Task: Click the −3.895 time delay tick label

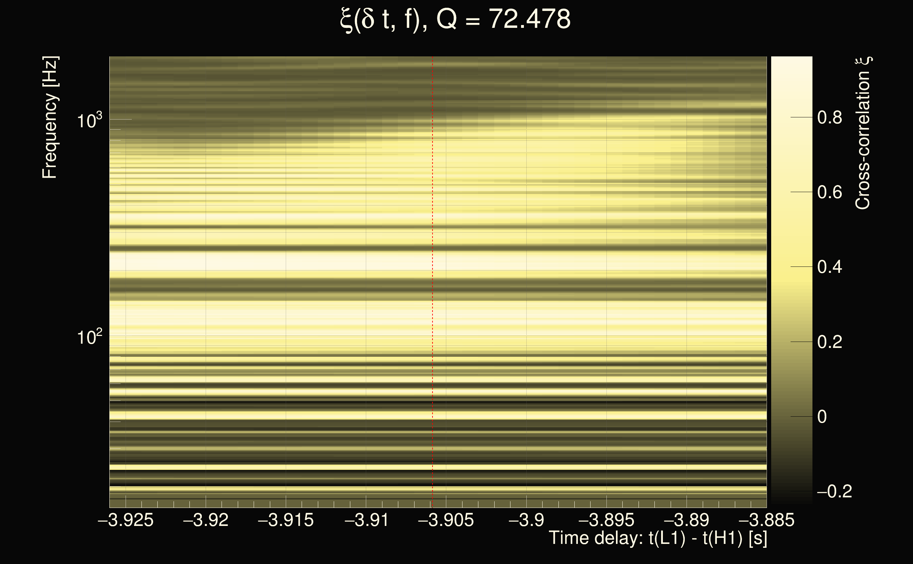Action: pos(606,520)
